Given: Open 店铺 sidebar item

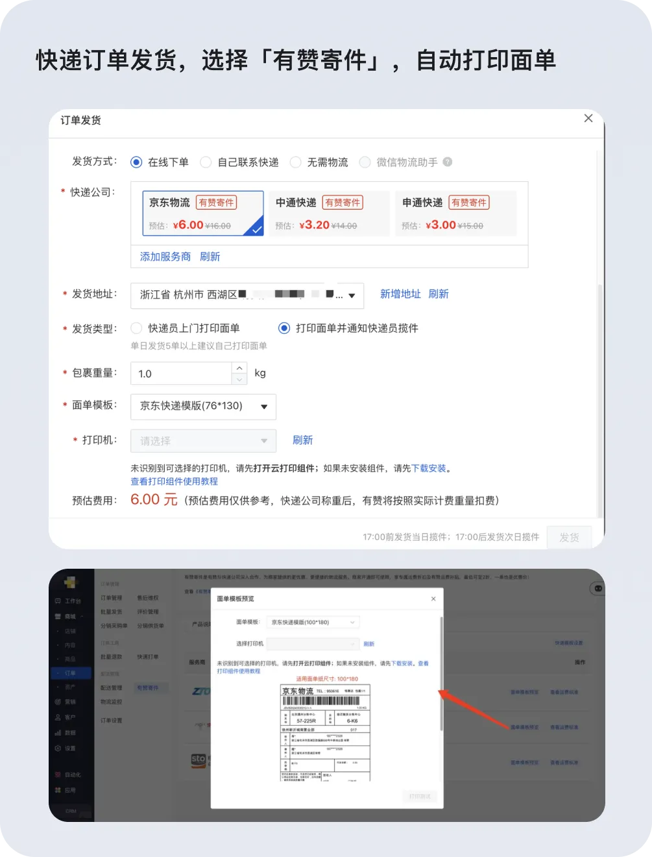Looking at the screenshot, I should [70, 631].
